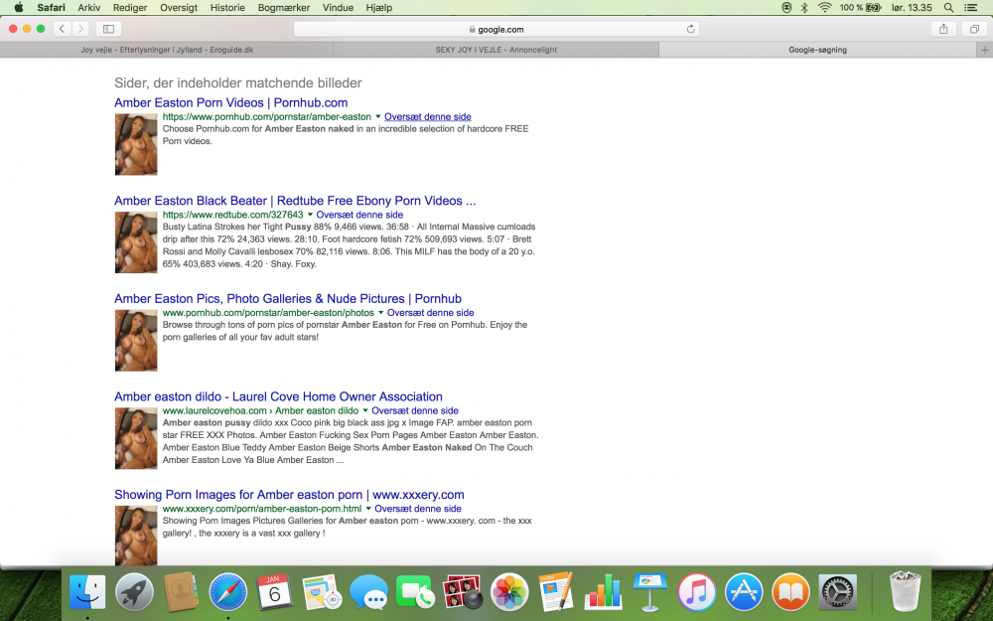Screen dimensions: 993x621
Task: Click the Bluetooth status icon
Action: (804, 8)
